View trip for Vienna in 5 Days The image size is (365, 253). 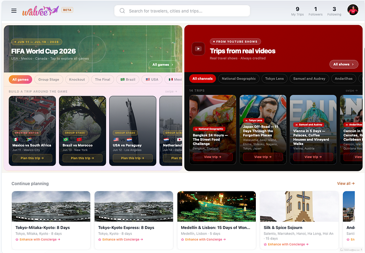[313, 157]
